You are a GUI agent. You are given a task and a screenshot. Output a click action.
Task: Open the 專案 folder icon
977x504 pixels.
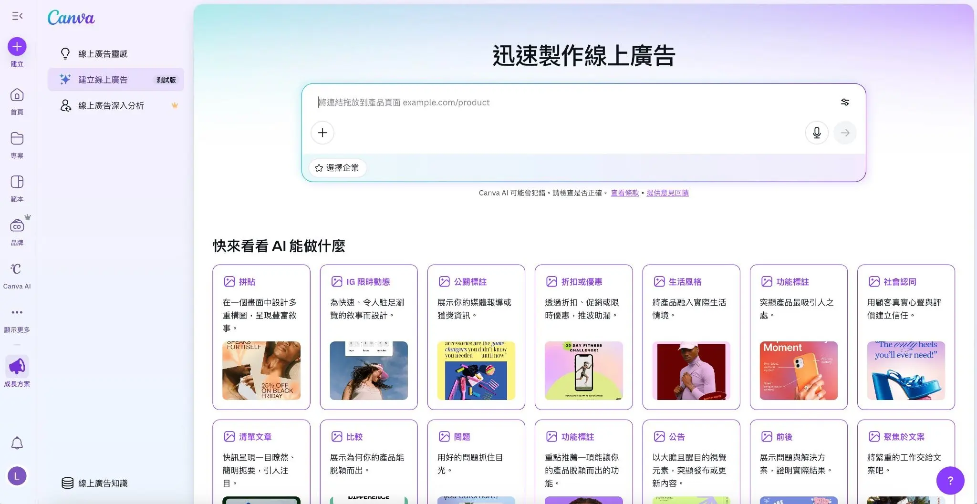[17, 139]
